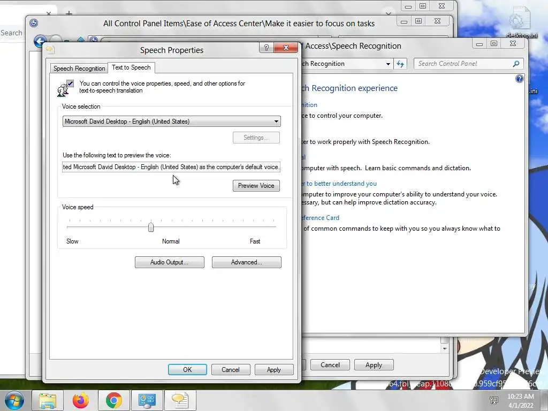The image size is (548, 411).
Task: Click scrollbar down arrow in Ease of Access window
Action: [x=445, y=348]
